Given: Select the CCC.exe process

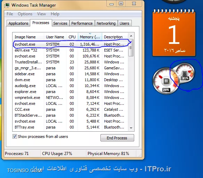Looking at the screenshot, I should coord(71,109).
